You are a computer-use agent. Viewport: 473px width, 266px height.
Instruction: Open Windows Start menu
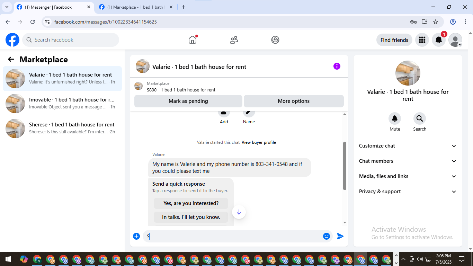(x=8, y=259)
